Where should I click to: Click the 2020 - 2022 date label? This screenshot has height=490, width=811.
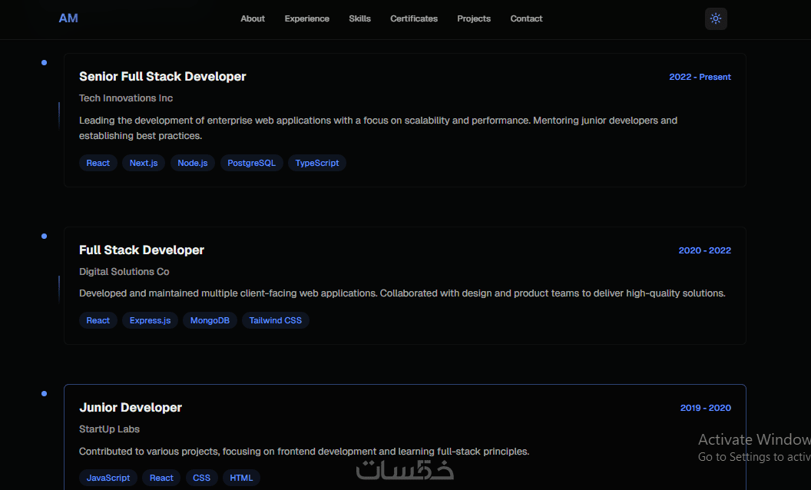[x=704, y=250]
